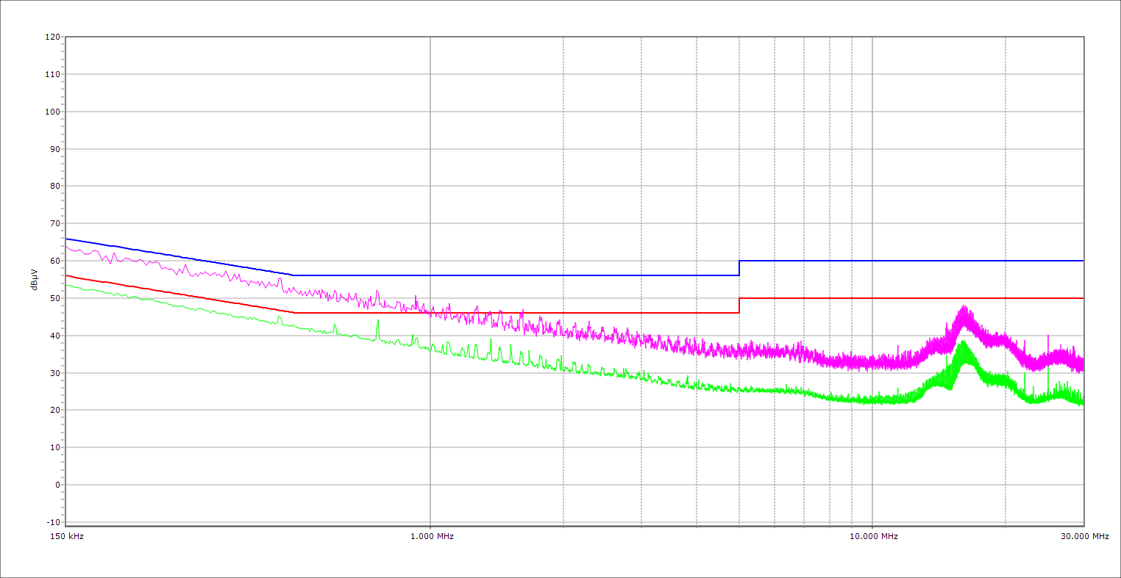The image size is (1121, 578).
Task: Click the 60 y-axis tick label
Action: [54, 261]
